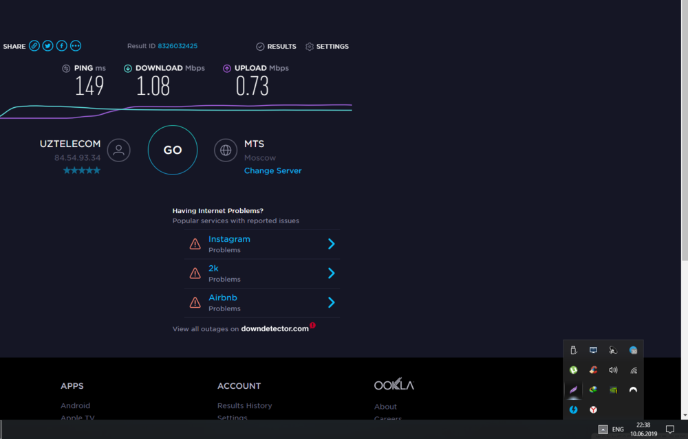Open CCleaner from the system tray
Screen dimensions: 688x439
click(x=593, y=370)
